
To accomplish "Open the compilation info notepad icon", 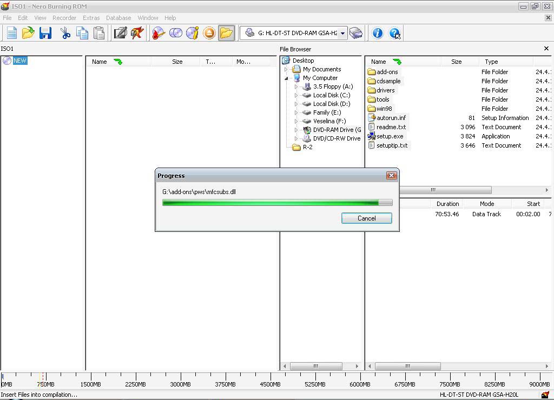I will [x=120, y=33].
